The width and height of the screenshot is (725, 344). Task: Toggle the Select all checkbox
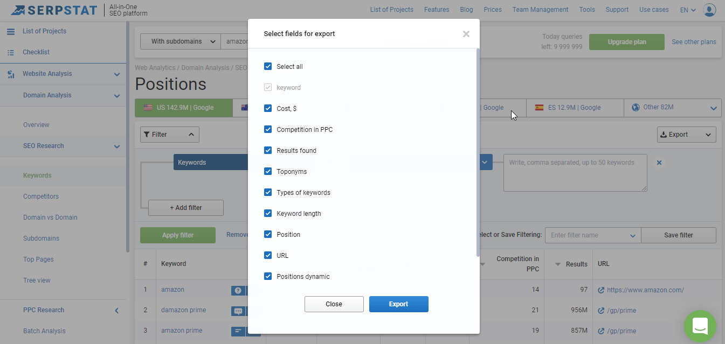point(268,66)
